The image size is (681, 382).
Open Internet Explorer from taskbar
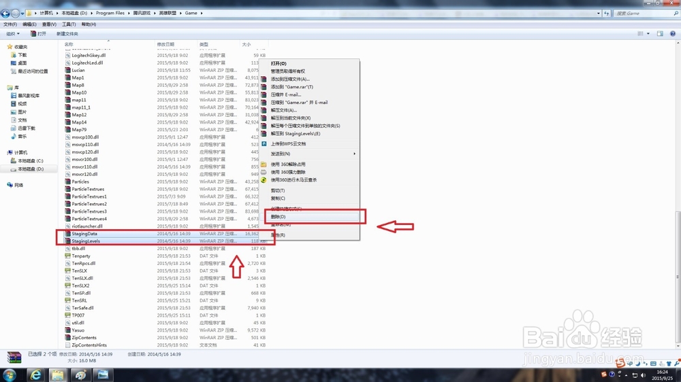click(35, 375)
